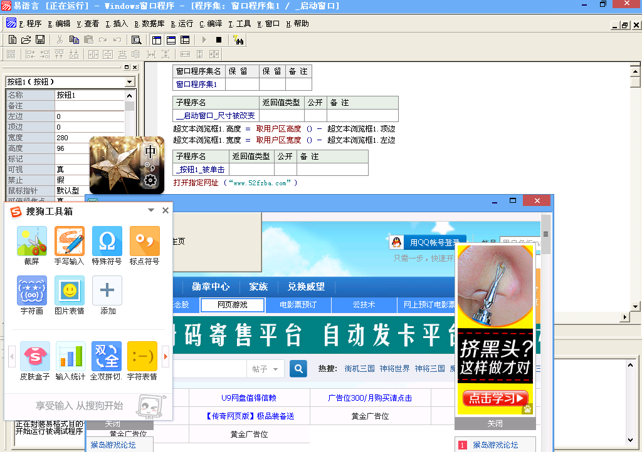Click the first window-layout toolbar icon
The height and width of the screenshot is (452, 642).
coord(156,39)
